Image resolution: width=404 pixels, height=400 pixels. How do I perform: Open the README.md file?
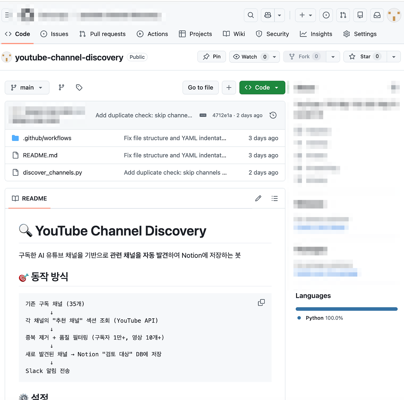click(40, 155)
